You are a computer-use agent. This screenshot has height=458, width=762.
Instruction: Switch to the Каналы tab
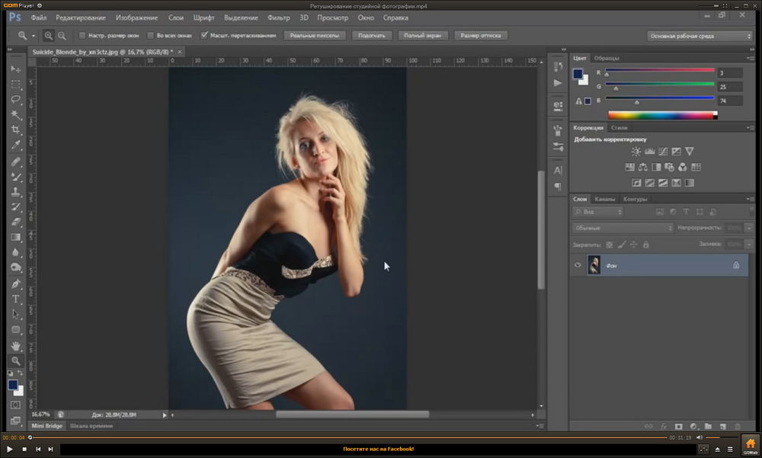(x=605, y=199)
